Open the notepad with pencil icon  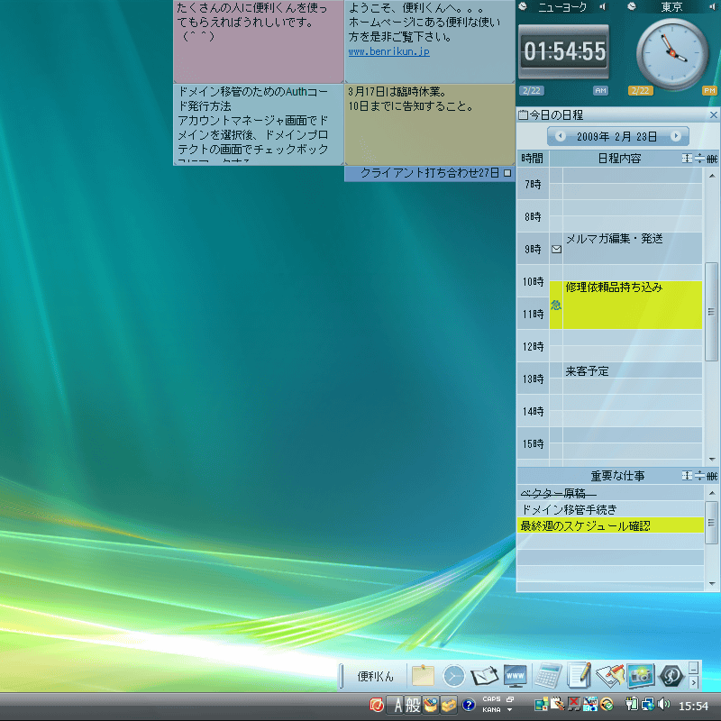click(579, 675)
